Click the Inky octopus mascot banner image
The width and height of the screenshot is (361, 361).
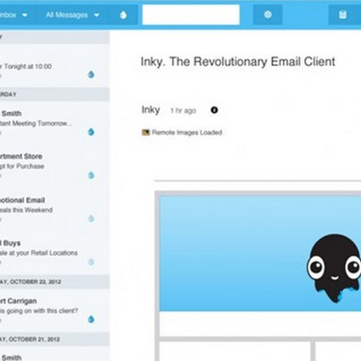(260, 253)
